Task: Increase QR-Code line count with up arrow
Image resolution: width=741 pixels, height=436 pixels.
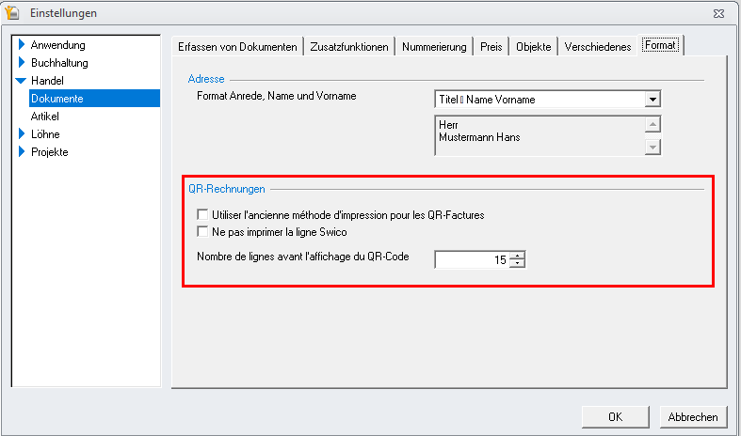Action: coord(518,256)
